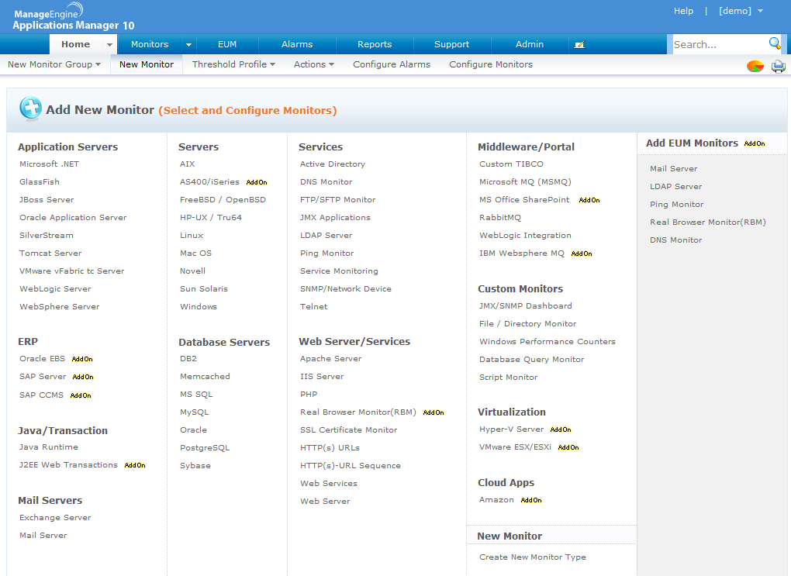Switch to the Reports tab
791x576 pixels.
pyautogui.click(x=375, y=44)
